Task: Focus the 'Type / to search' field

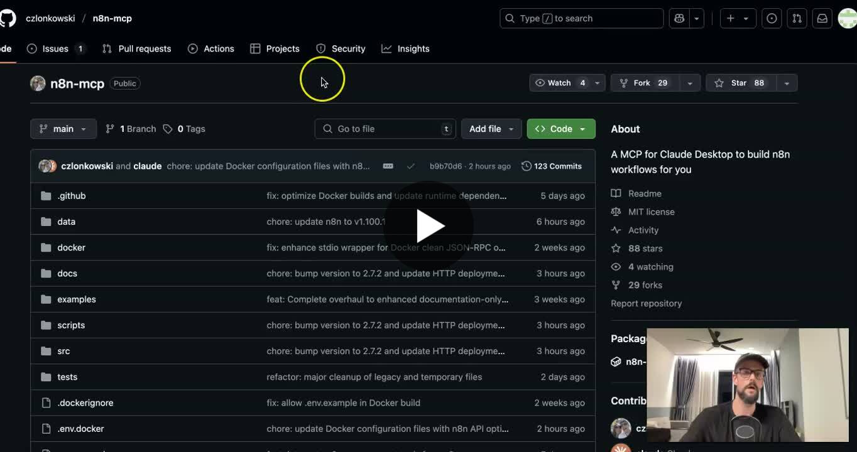Action: 581,18
